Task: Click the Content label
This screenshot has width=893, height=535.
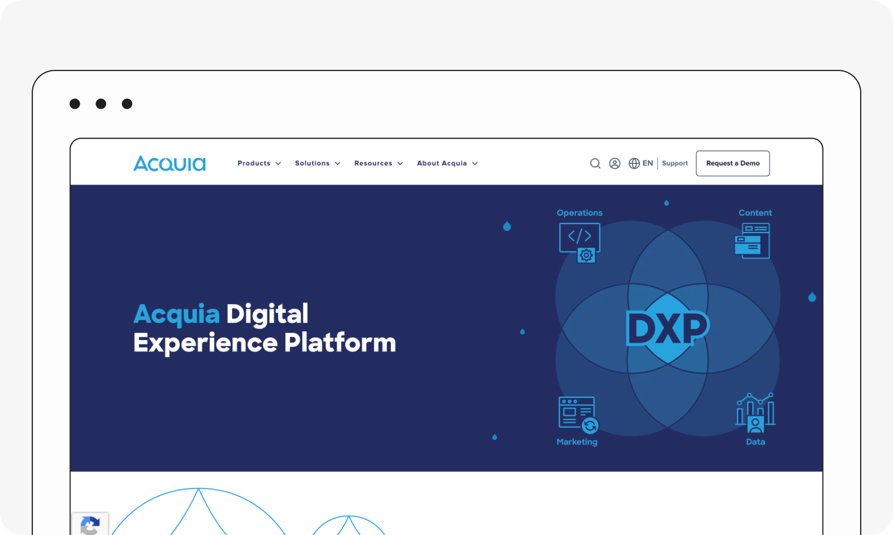Action: coord(755,213)
